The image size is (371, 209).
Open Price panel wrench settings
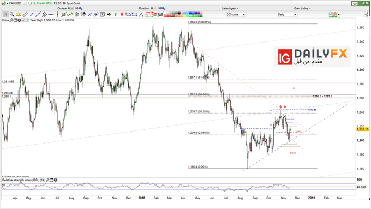tap(11, 20)
